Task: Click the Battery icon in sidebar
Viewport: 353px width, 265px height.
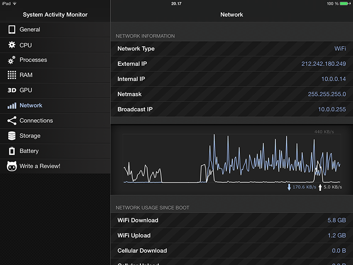Action: pos(12,151)
